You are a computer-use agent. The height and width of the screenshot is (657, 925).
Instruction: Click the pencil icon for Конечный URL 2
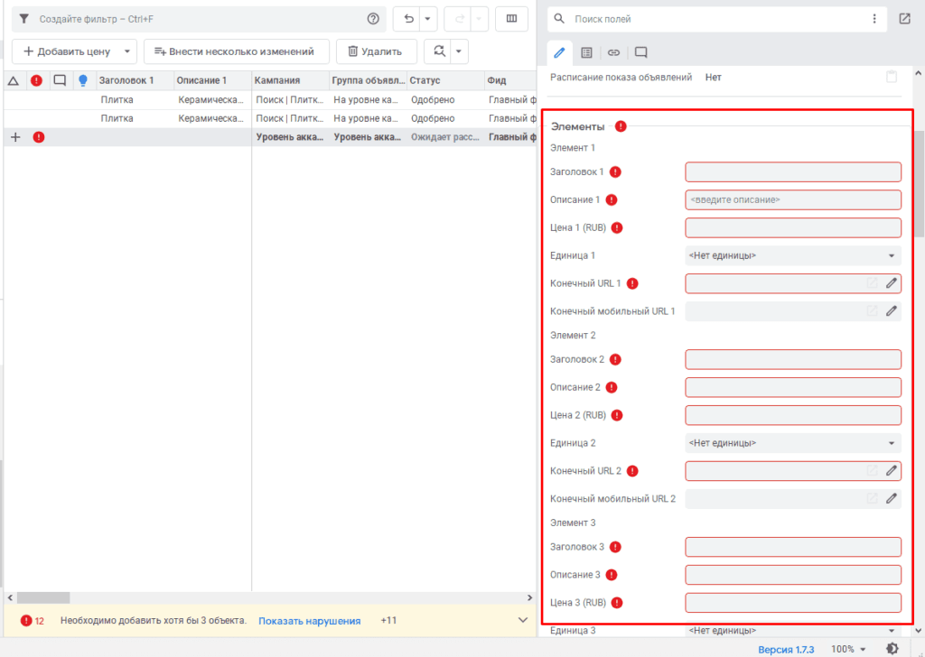[891, 471]
